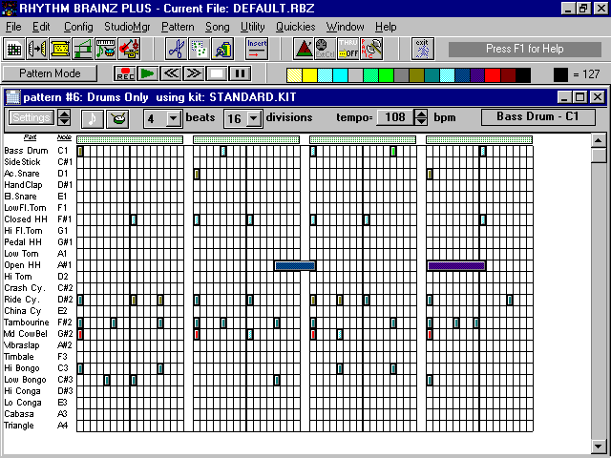Pick the red color swatch in palette
This screenshot has height=458, width=611.
click(492, 73)
